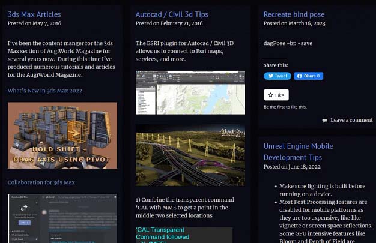Click the dagPose -bp -save text

[x=288, y=43]
